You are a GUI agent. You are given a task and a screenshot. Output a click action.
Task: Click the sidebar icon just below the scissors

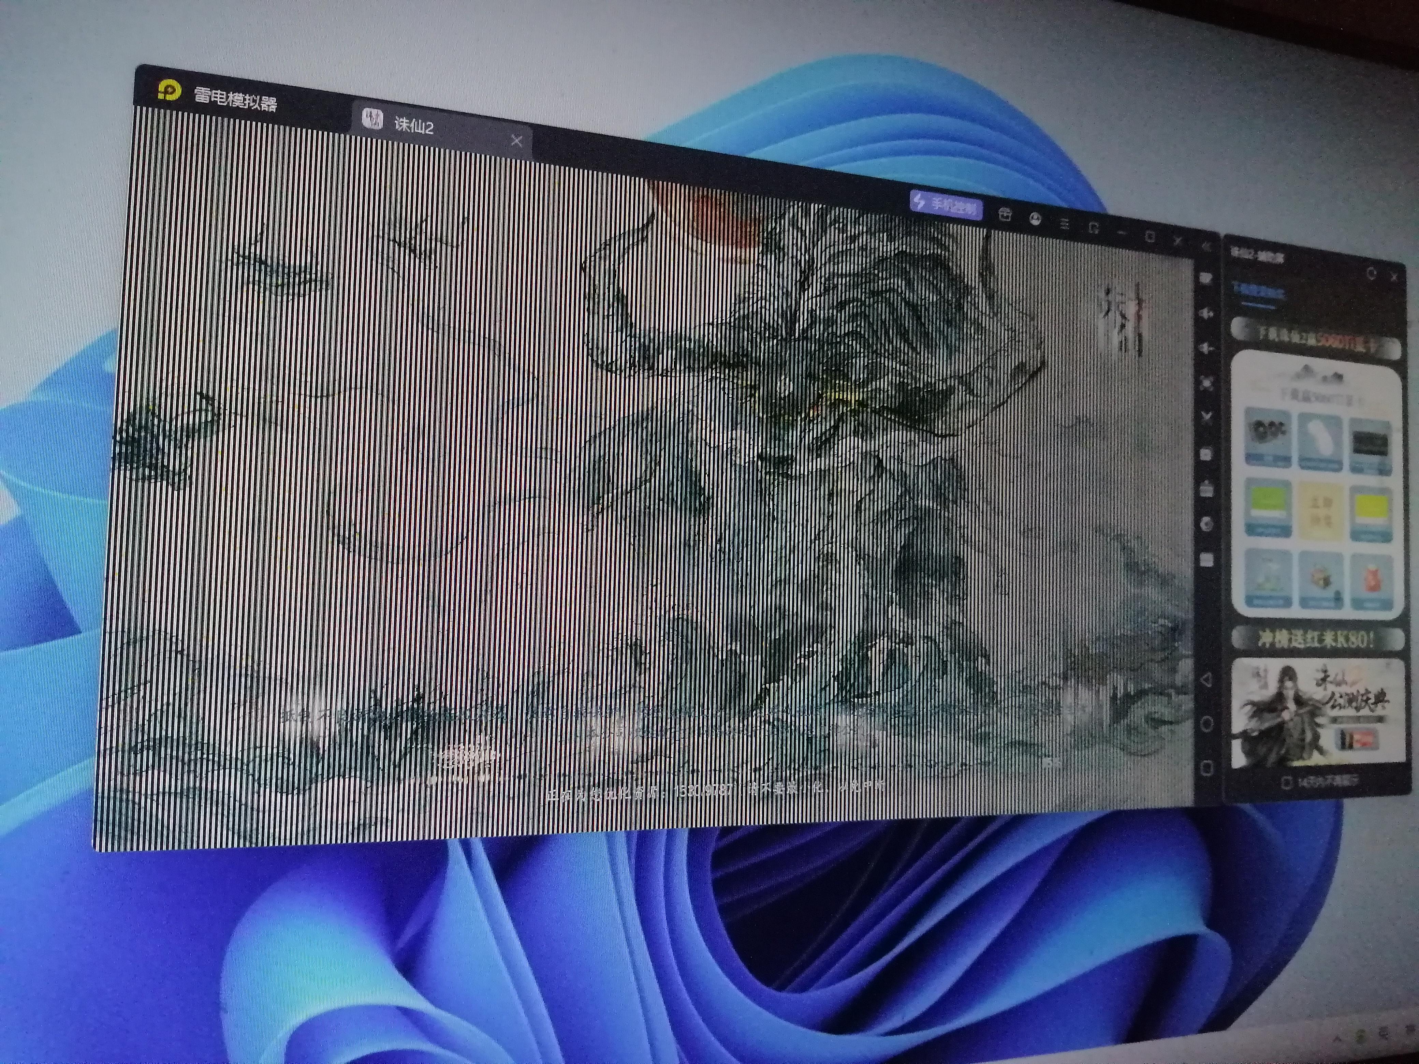1207,454
